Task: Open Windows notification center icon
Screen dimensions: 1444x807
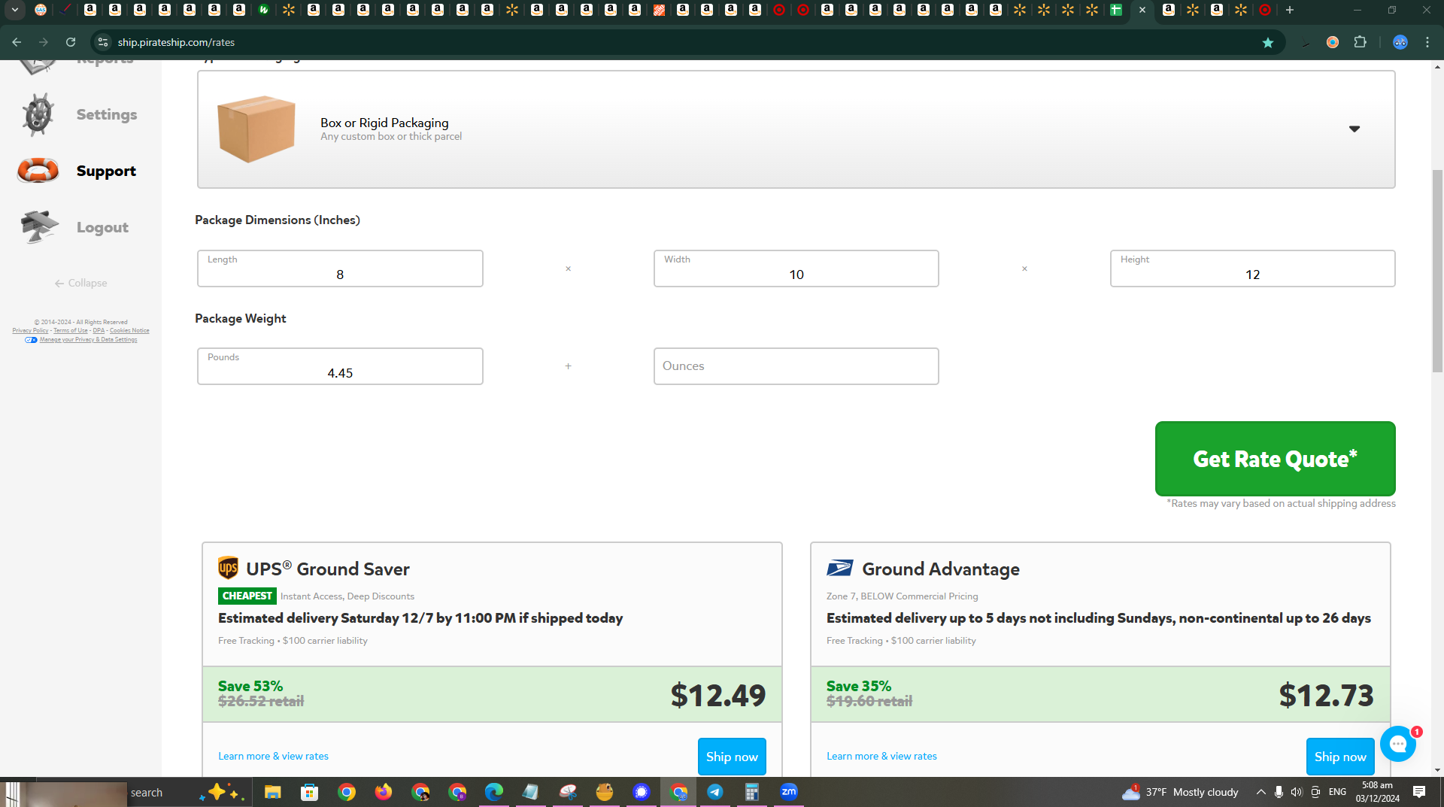Action: [1419, 792]
